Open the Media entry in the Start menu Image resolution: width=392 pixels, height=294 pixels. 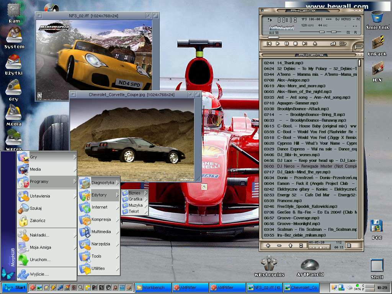click(47, 169)
